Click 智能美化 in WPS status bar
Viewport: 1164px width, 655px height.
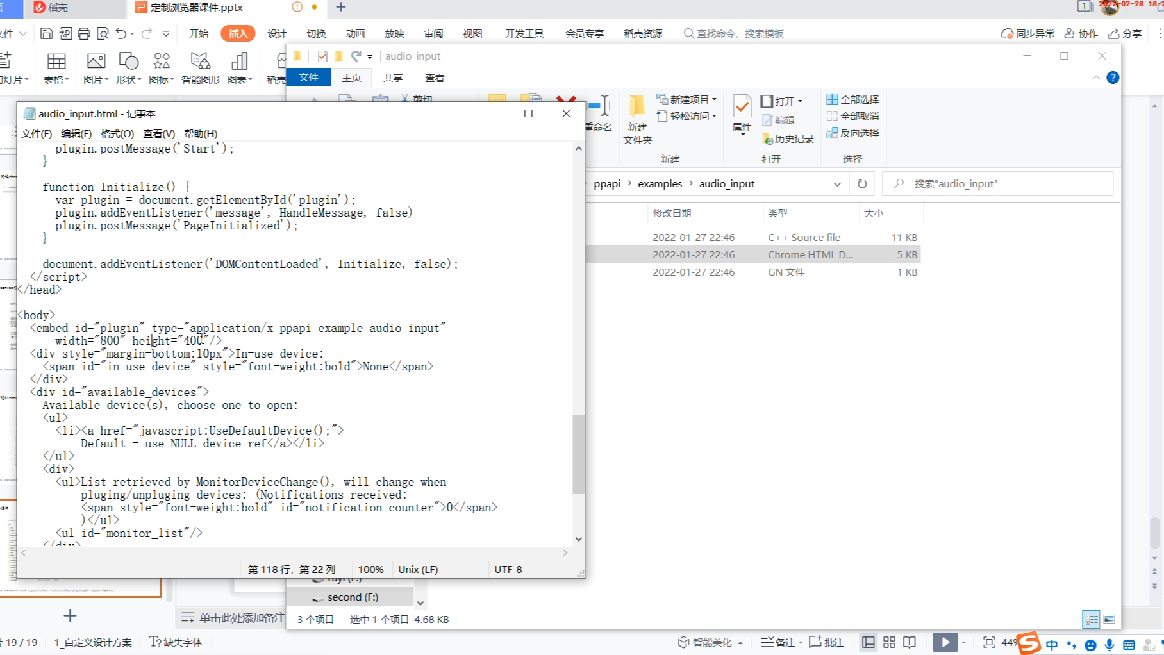(x=710, y=642)
